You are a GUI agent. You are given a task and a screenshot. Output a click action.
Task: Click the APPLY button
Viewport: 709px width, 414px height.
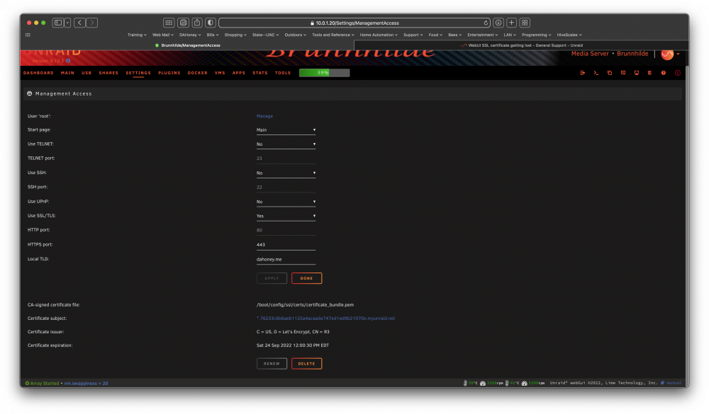point(272,278)
